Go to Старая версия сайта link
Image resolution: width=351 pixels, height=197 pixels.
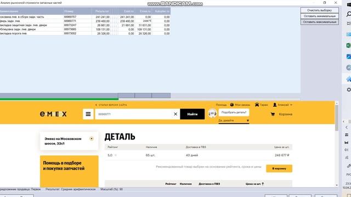[x=111, y=105]
